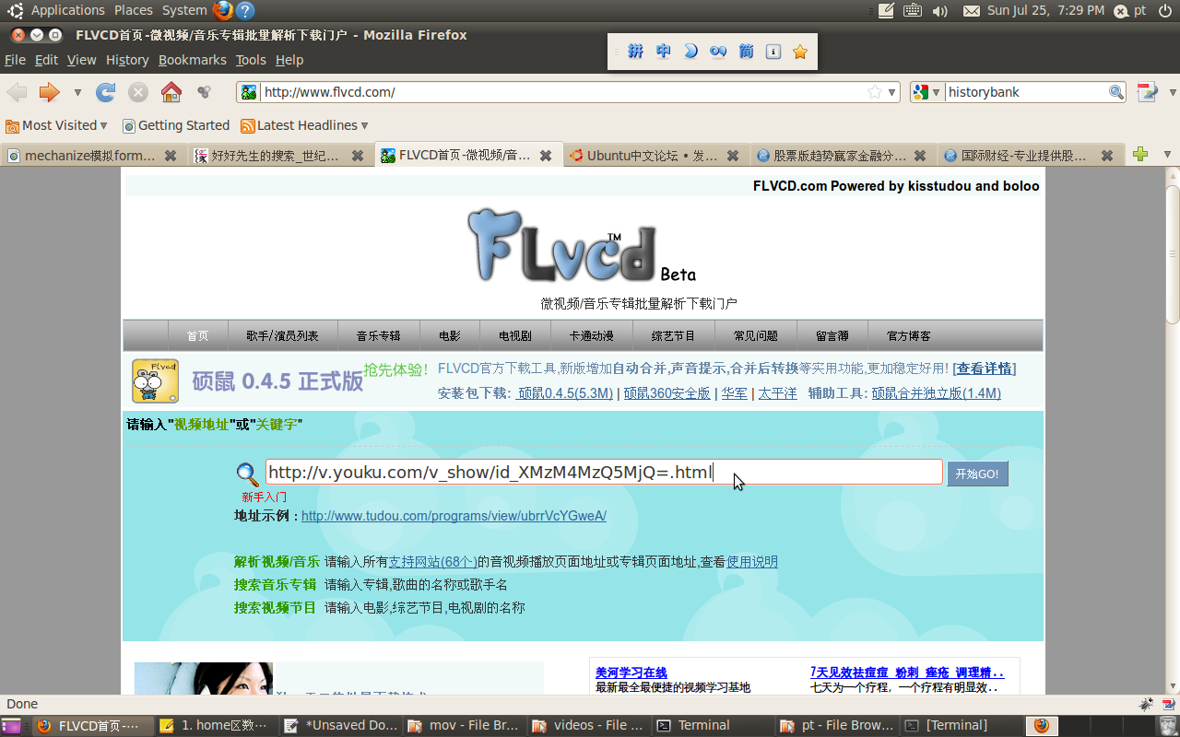Close the 国际财经 tab

pos(1107,156)
